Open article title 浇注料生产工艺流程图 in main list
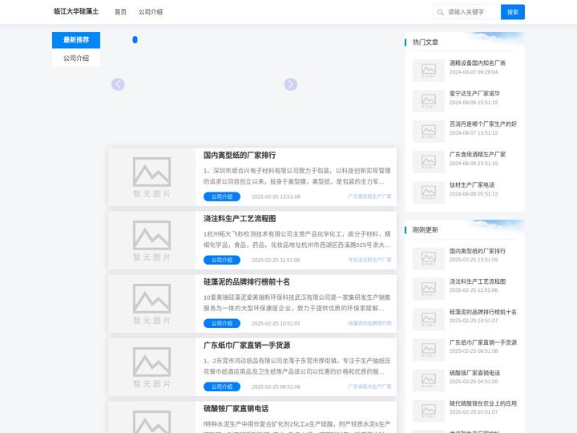 click(x=240, y=219)
